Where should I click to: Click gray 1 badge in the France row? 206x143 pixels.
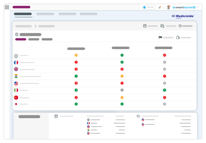165,62
